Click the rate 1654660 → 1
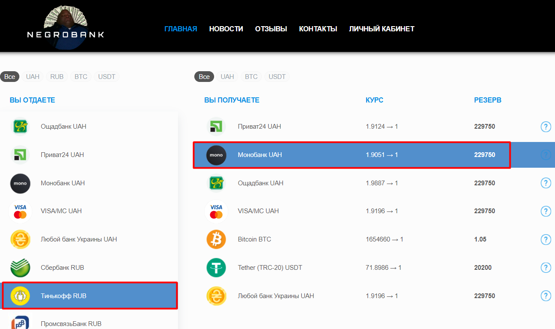The width and height of the screenshot is (555, 329). tap(384, 239)
